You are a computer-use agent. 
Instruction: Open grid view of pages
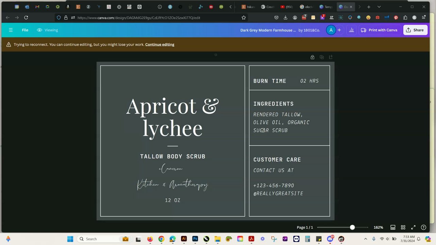[403, 227]
